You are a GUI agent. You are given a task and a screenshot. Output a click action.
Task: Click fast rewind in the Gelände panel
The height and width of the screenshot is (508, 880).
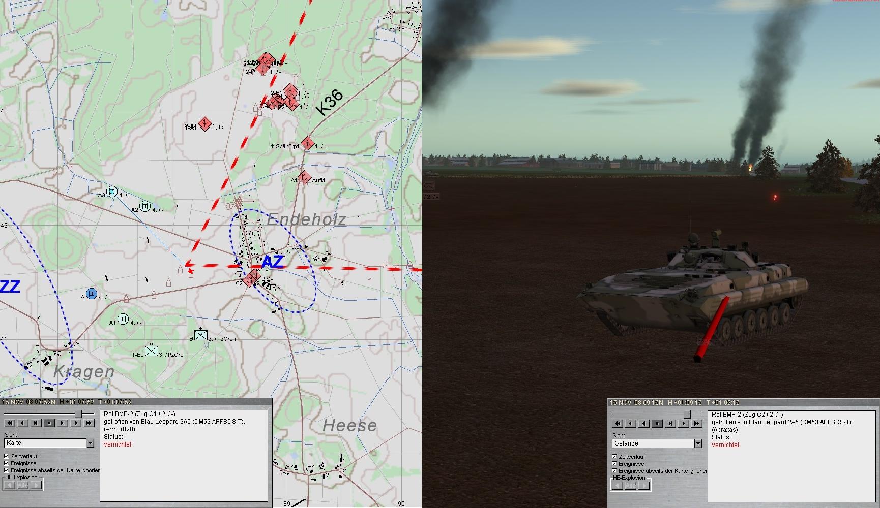617,423
